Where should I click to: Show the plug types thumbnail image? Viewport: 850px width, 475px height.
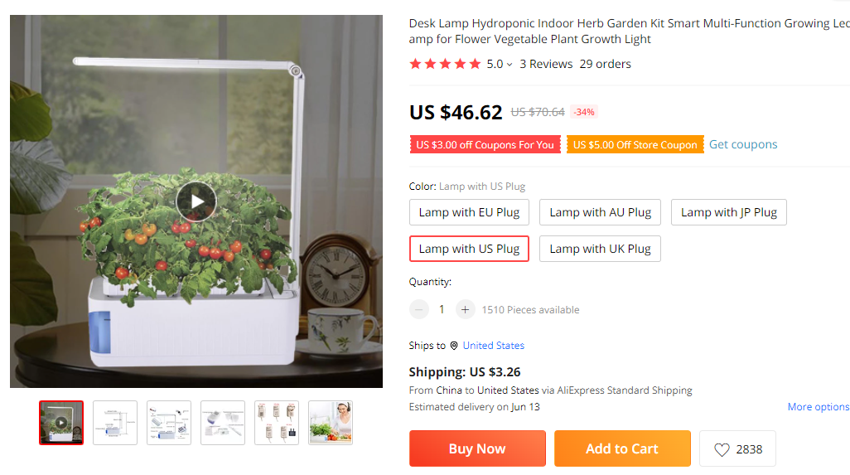click(277, 423)
